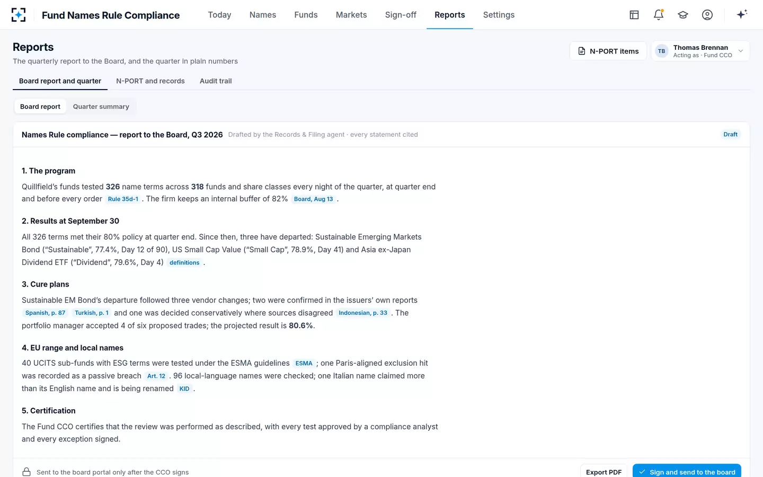This screenshot has height=477, width=763.
Task: Click the Export PDF button
Action: click(x=604, y=472)
